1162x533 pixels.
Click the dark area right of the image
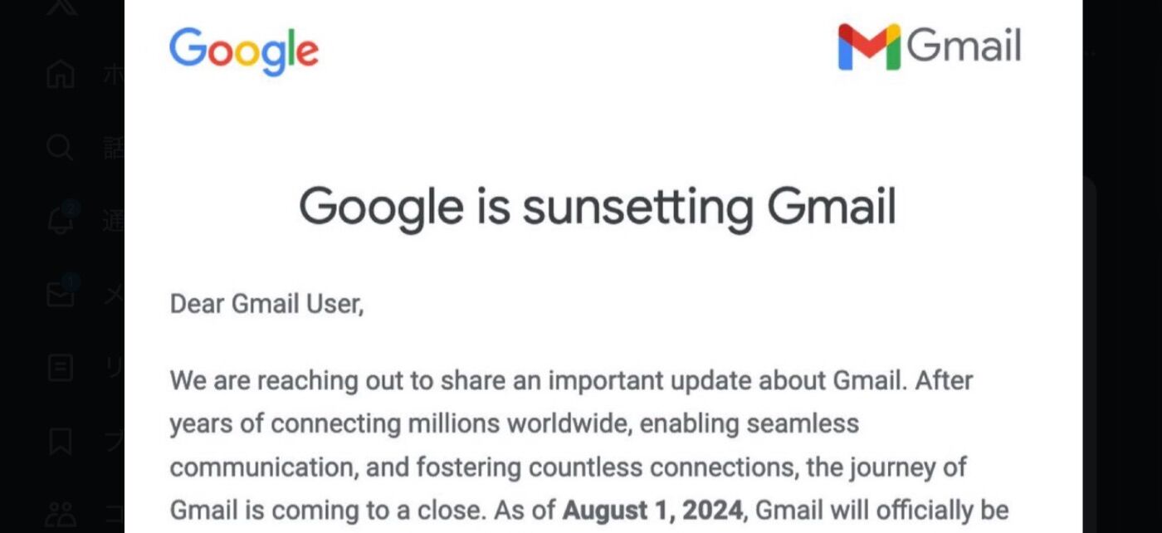point(1122,266)
